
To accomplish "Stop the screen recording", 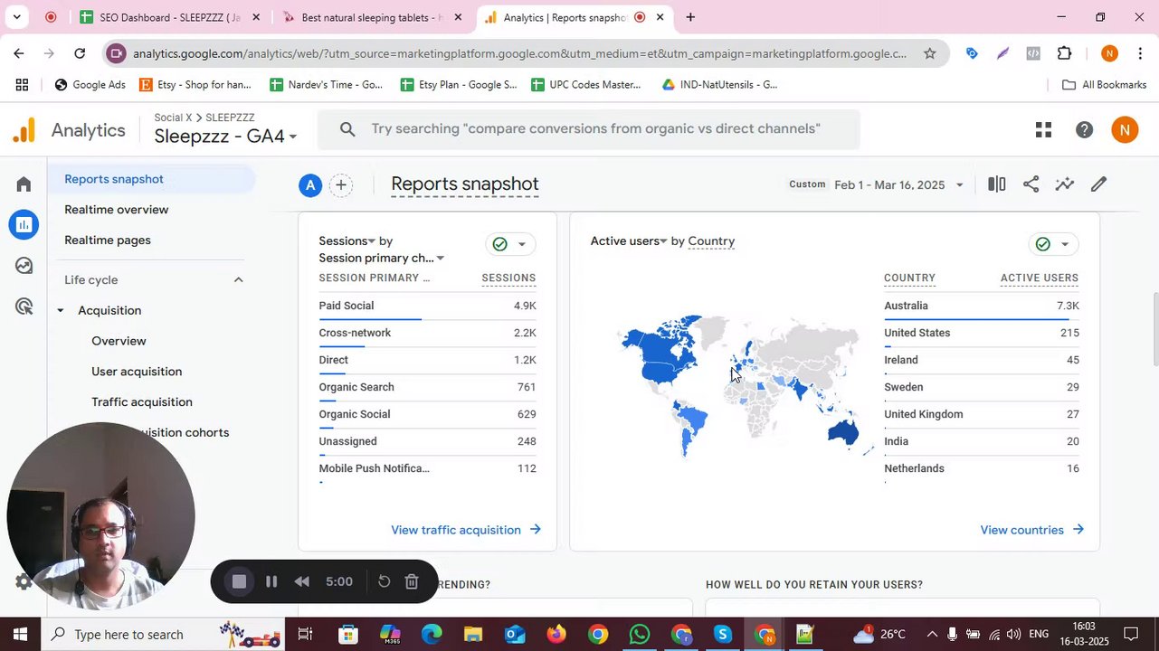I will [239, 581].
